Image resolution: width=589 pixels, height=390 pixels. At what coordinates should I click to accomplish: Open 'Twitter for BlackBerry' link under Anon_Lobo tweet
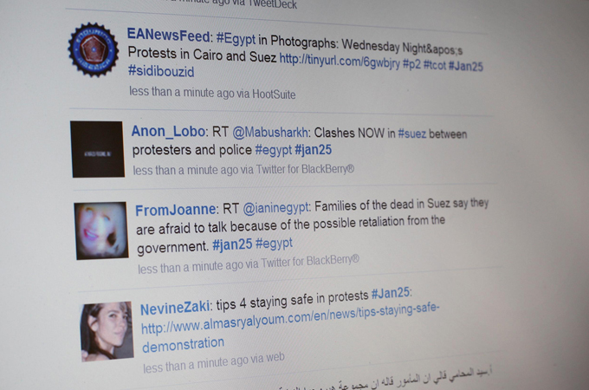tap(305, 169)
